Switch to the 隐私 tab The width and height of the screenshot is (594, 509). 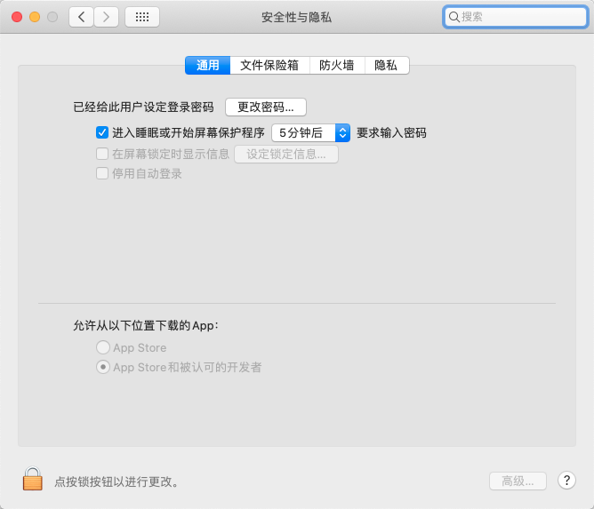386,65
